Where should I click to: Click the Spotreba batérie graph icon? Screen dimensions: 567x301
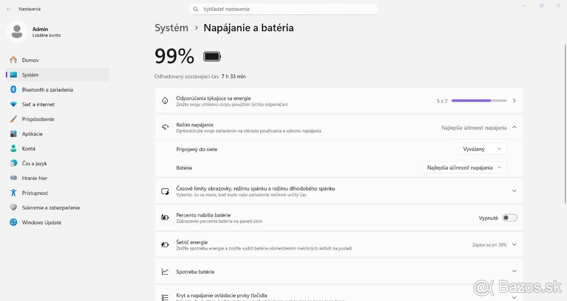click(165, 271)
